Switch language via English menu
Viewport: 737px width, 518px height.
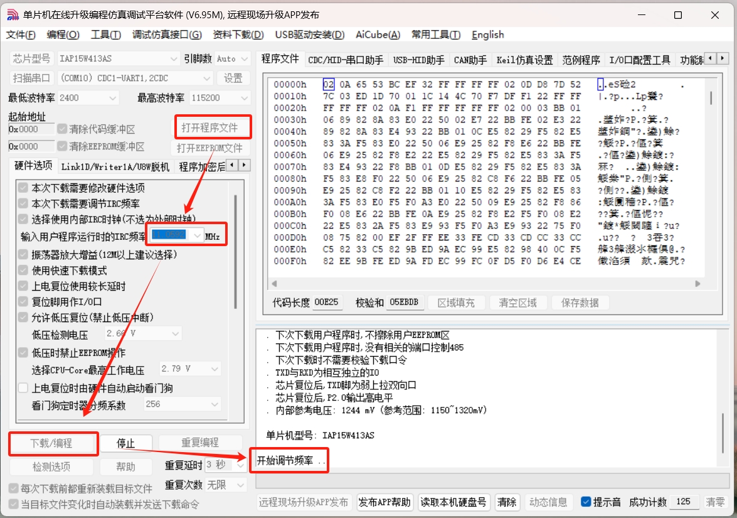click(x=488, y=35)
